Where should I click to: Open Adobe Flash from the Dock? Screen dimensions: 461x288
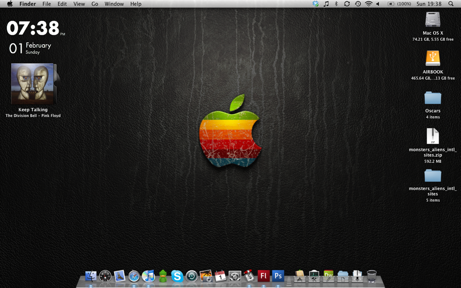[264, 276]
